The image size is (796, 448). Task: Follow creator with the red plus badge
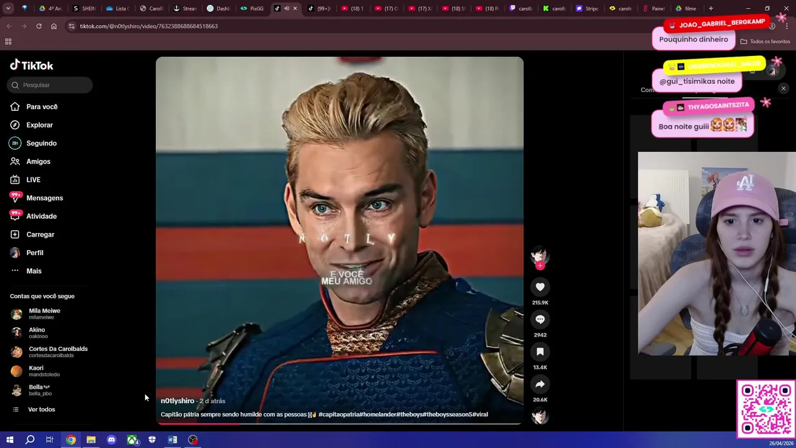pos(540,266)
